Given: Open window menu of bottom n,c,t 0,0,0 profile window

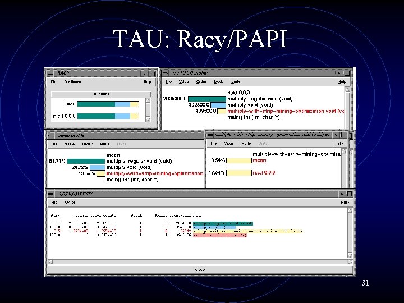Looking at the screenshot, I should tap(51, 194).
